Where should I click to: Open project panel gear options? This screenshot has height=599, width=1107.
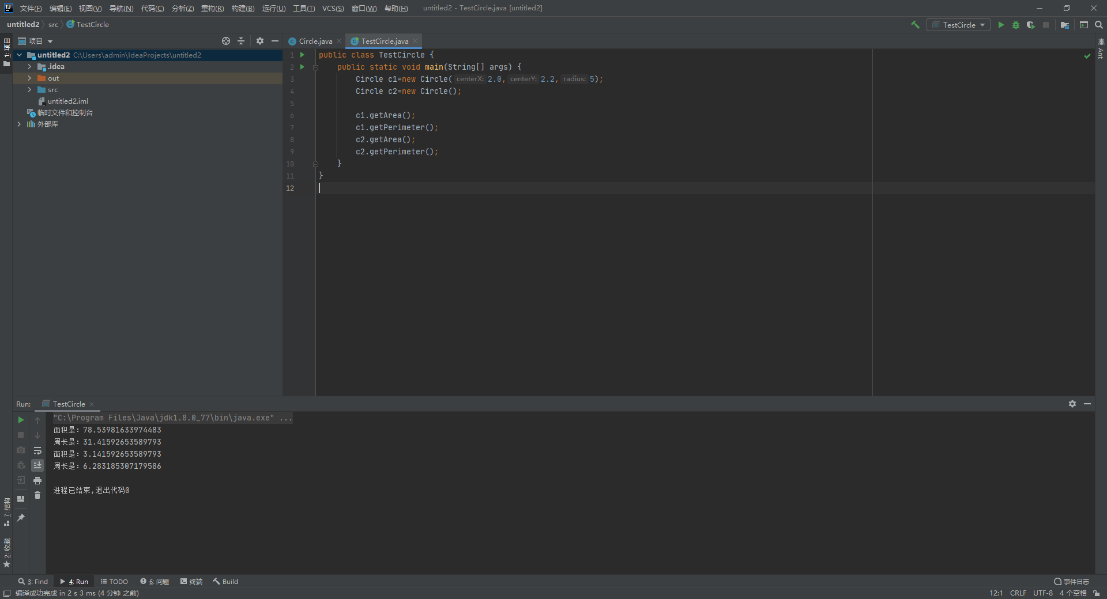[x=260, y=41]
